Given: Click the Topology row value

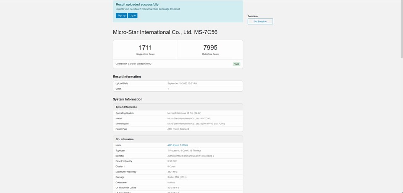Looking at the screenshot, I should click(x=184, y=150).
